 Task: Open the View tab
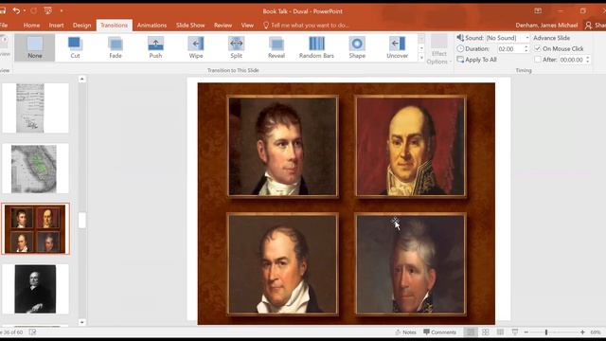247,26
